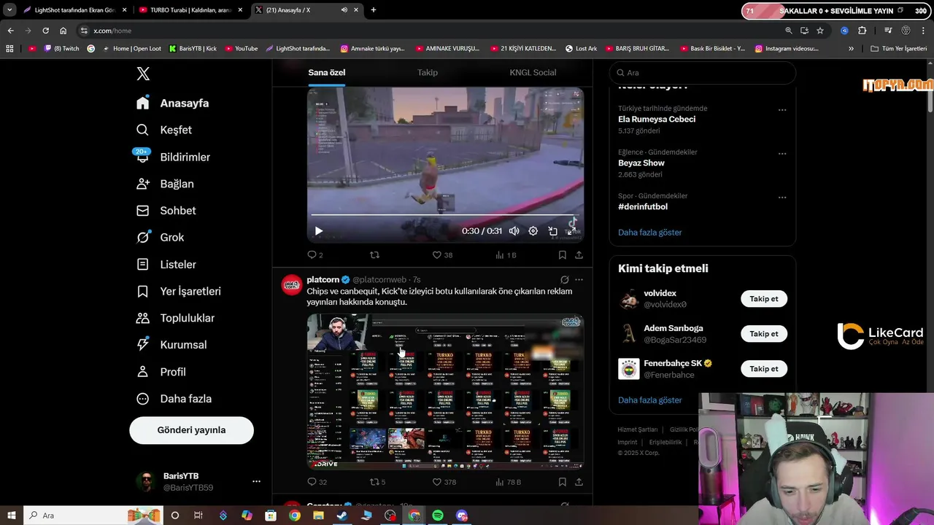Click the Ara search field on X
This screenshot has width=934, height=525.
tap(702, 73)
